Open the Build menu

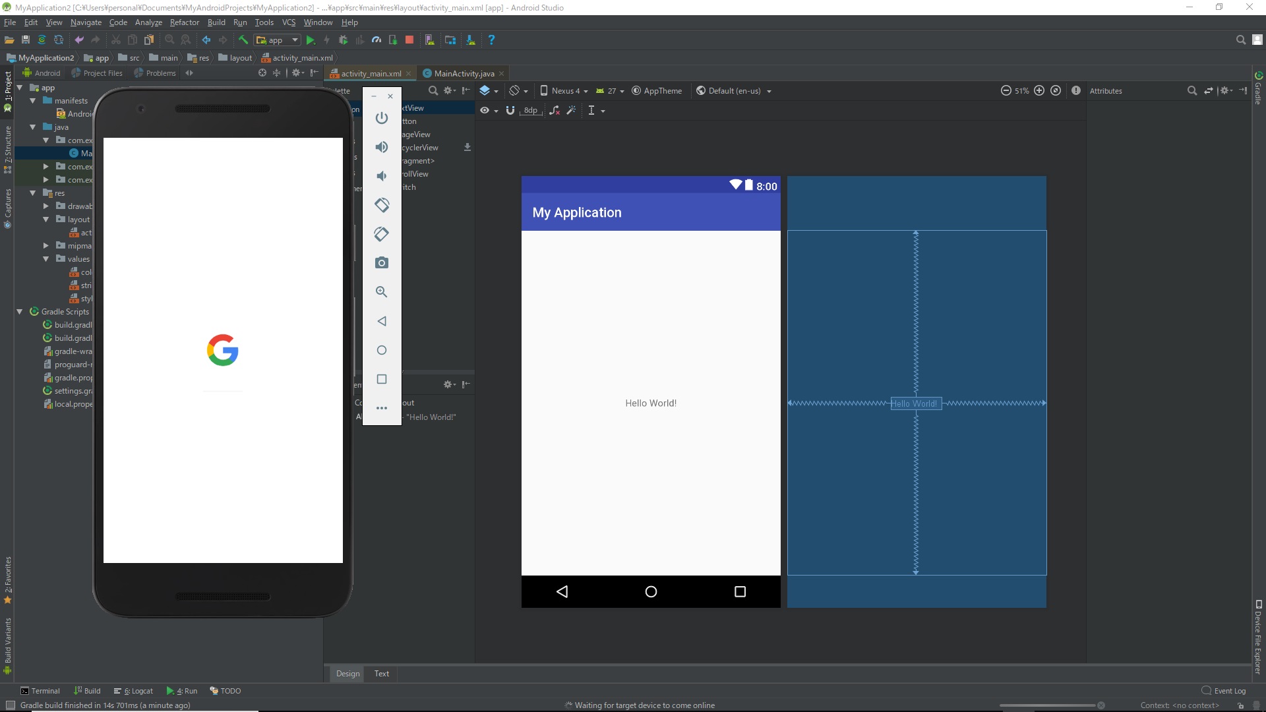[216, 22]
